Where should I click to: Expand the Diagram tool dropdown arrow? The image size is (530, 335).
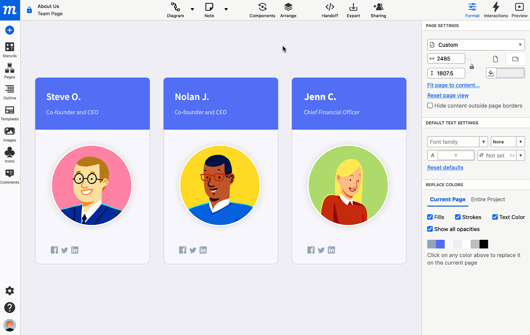click(192, 10)
